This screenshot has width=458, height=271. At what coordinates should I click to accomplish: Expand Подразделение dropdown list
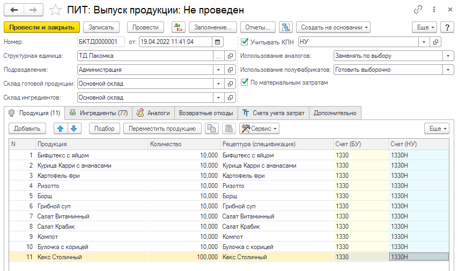(218, 70)
